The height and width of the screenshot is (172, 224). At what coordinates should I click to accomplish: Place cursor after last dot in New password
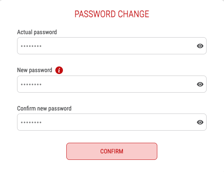click(x=42, y=84)
